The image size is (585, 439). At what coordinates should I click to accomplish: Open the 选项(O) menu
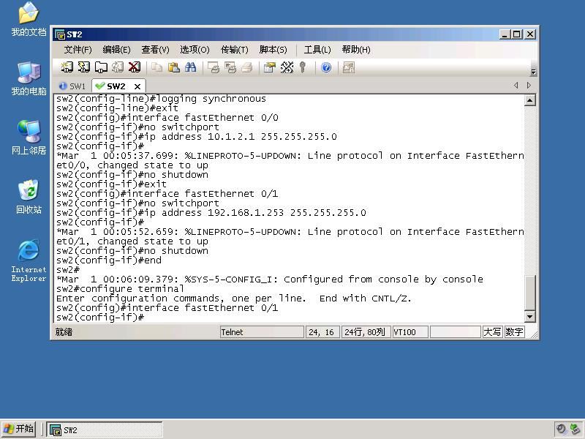(195, 50)
